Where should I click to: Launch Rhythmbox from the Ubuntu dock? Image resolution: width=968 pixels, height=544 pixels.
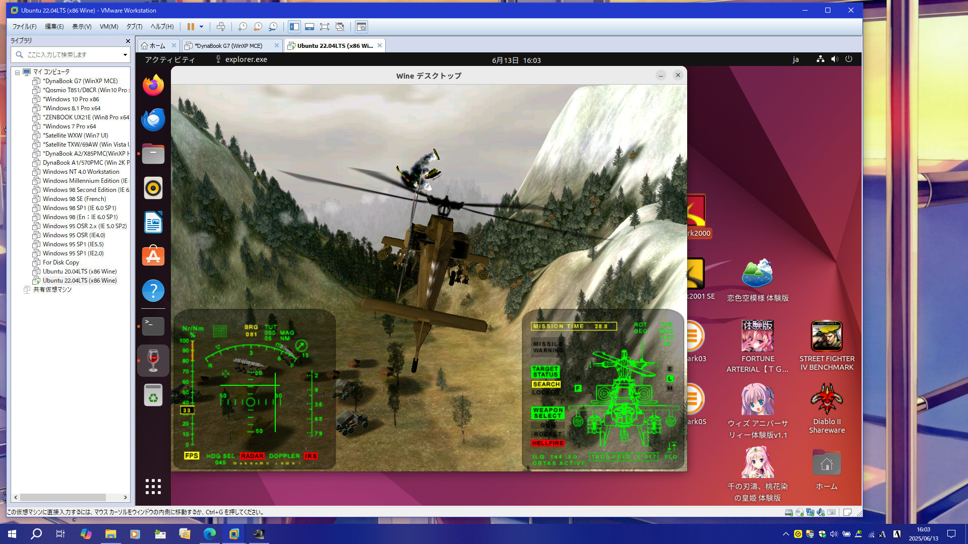tap(153, 188)
